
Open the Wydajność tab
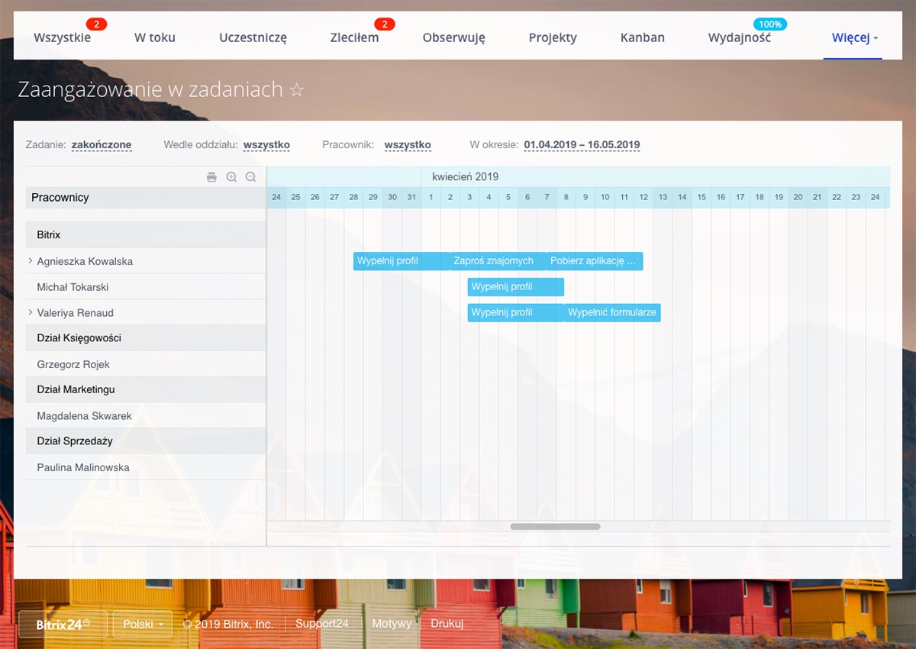[x=739, y=37]
